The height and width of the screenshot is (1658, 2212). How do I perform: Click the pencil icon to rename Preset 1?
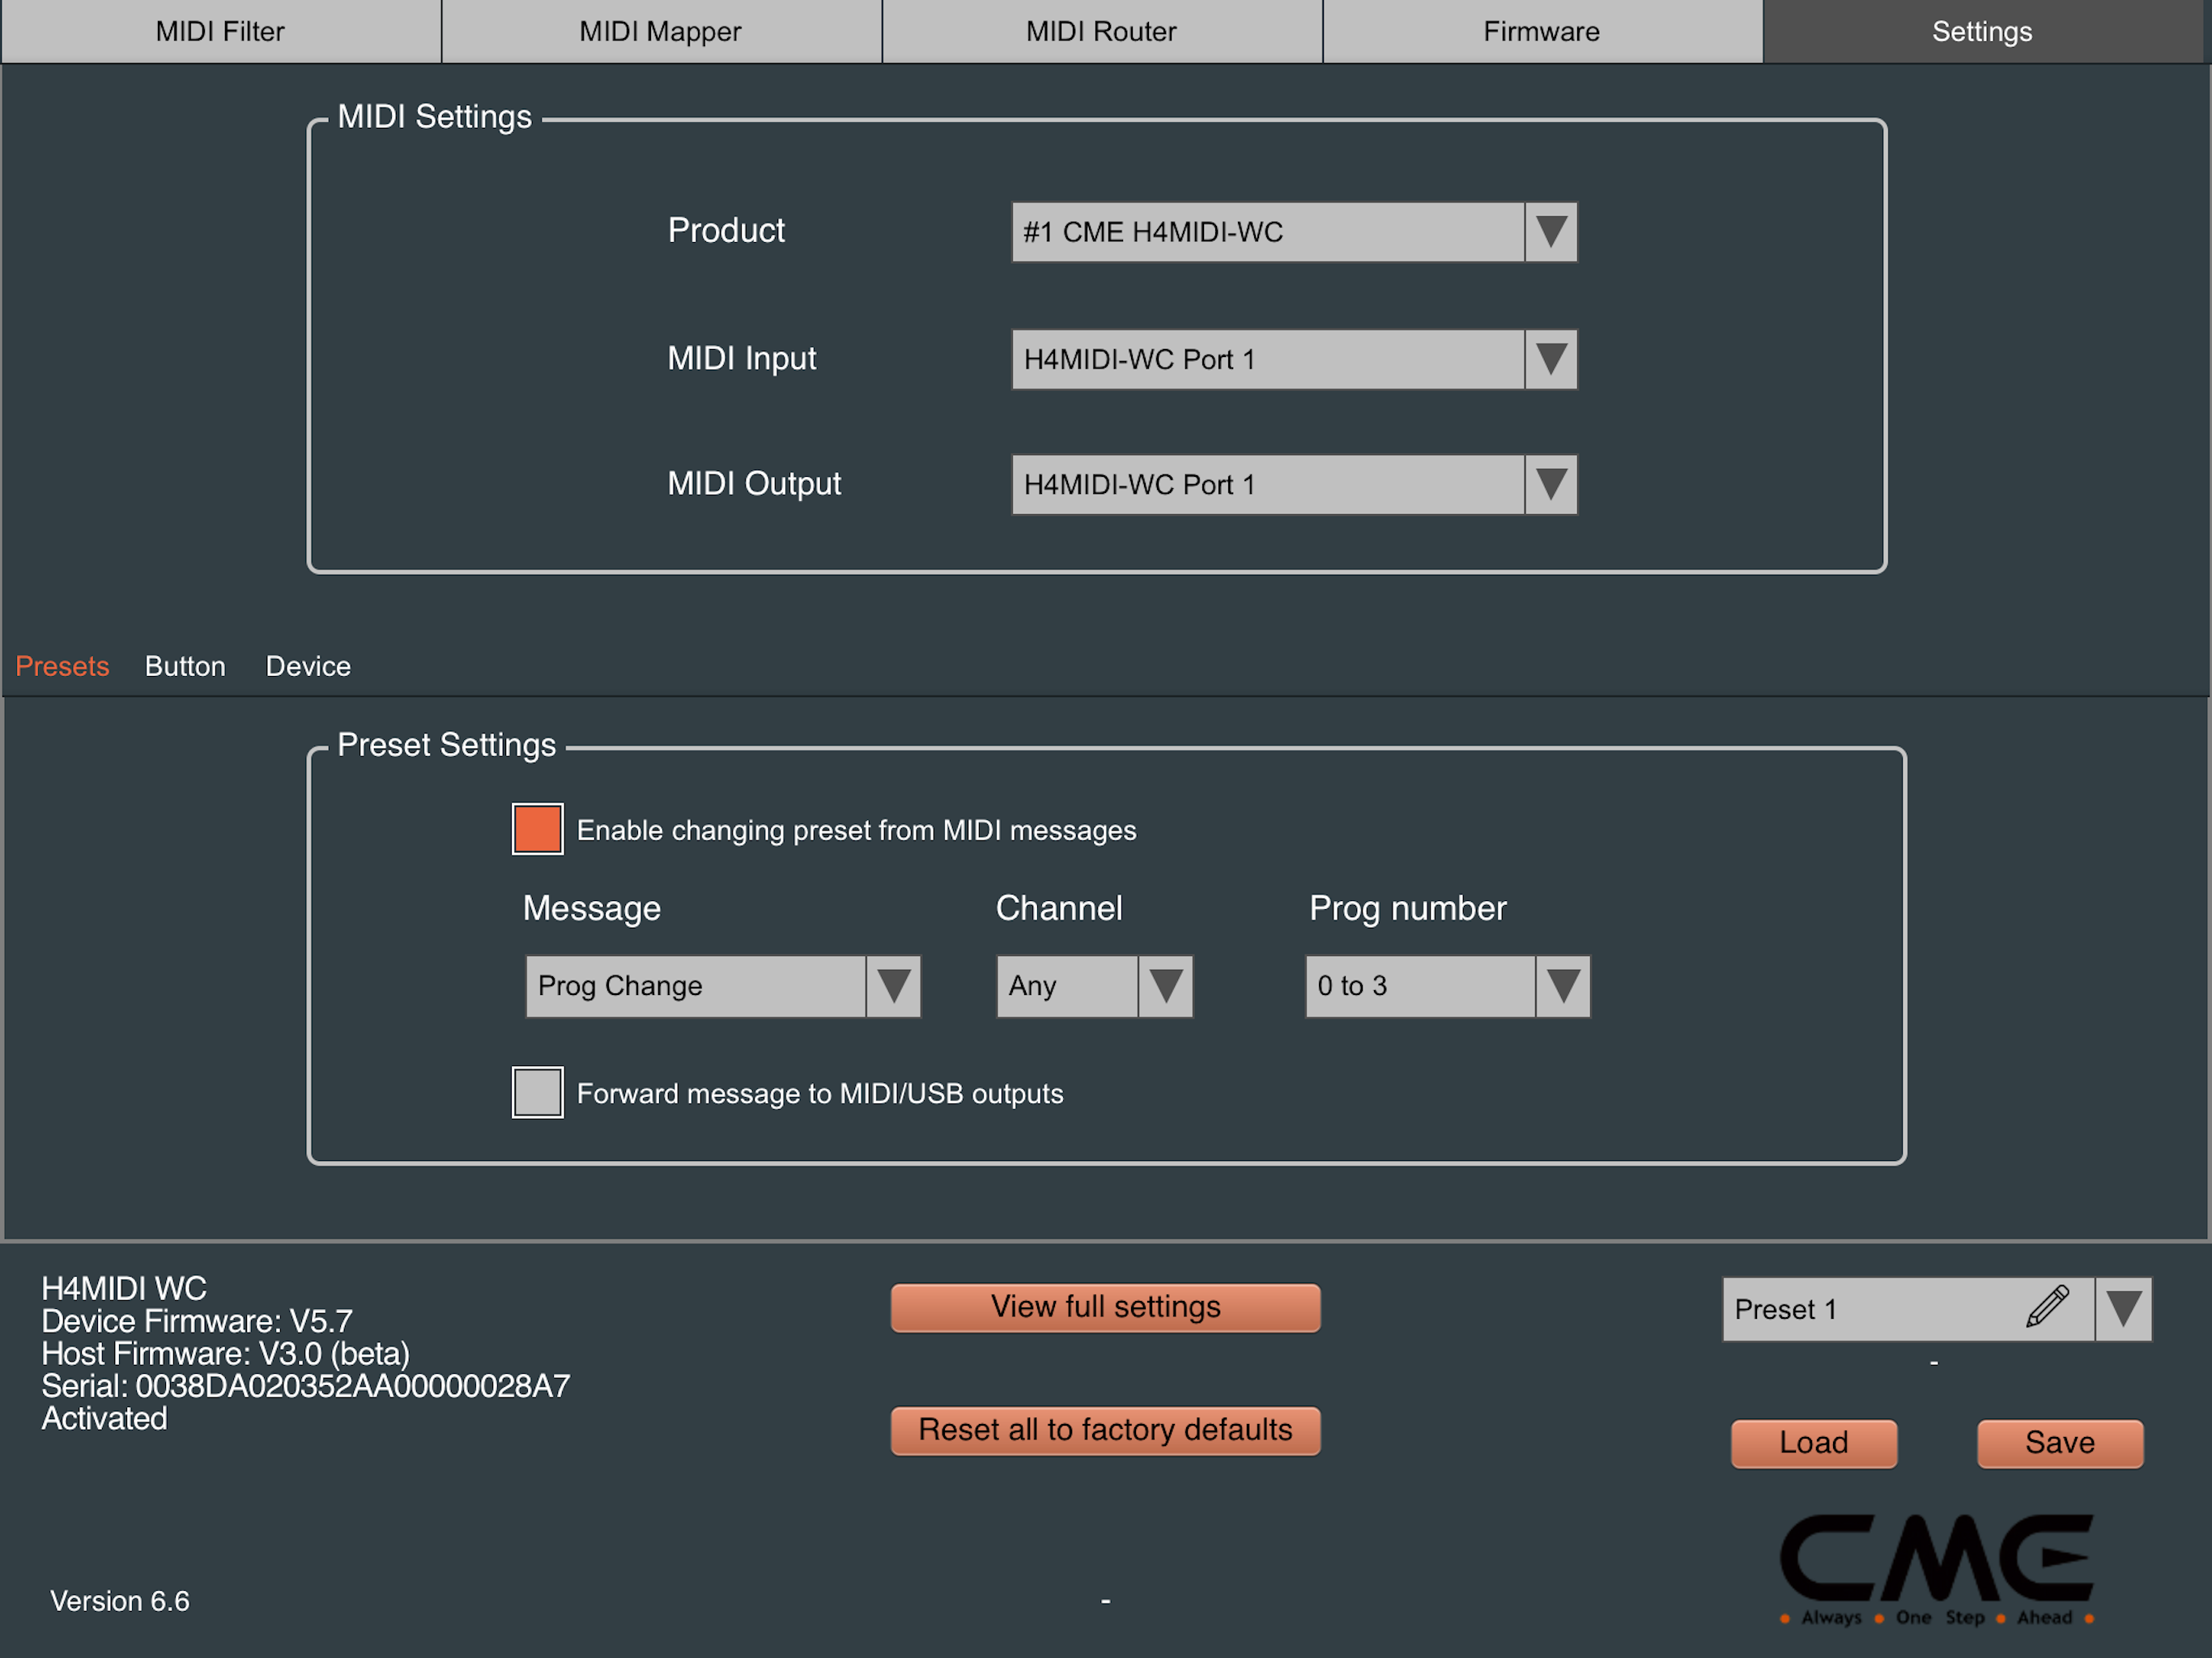point(2047,1307)
